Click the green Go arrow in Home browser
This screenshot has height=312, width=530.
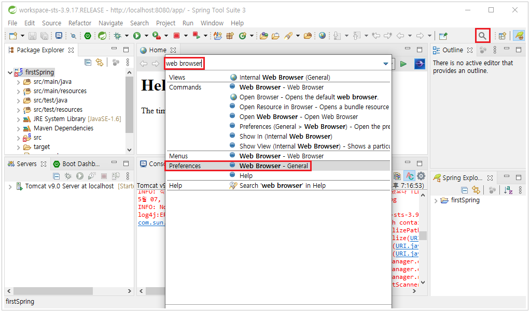403,64
